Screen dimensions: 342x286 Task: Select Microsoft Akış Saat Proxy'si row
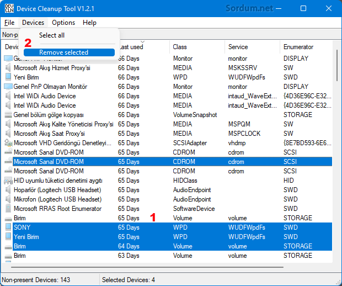click(168, 134)
